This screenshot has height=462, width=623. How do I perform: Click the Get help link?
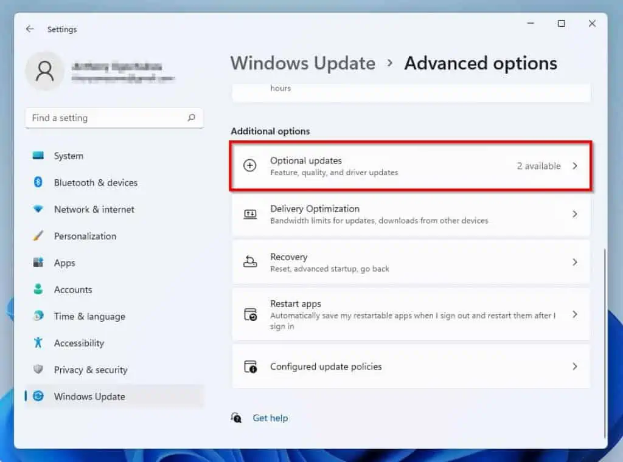tap(270, 418)
